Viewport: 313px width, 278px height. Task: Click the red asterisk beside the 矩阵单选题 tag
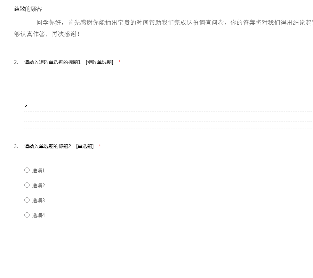(119, 62)
